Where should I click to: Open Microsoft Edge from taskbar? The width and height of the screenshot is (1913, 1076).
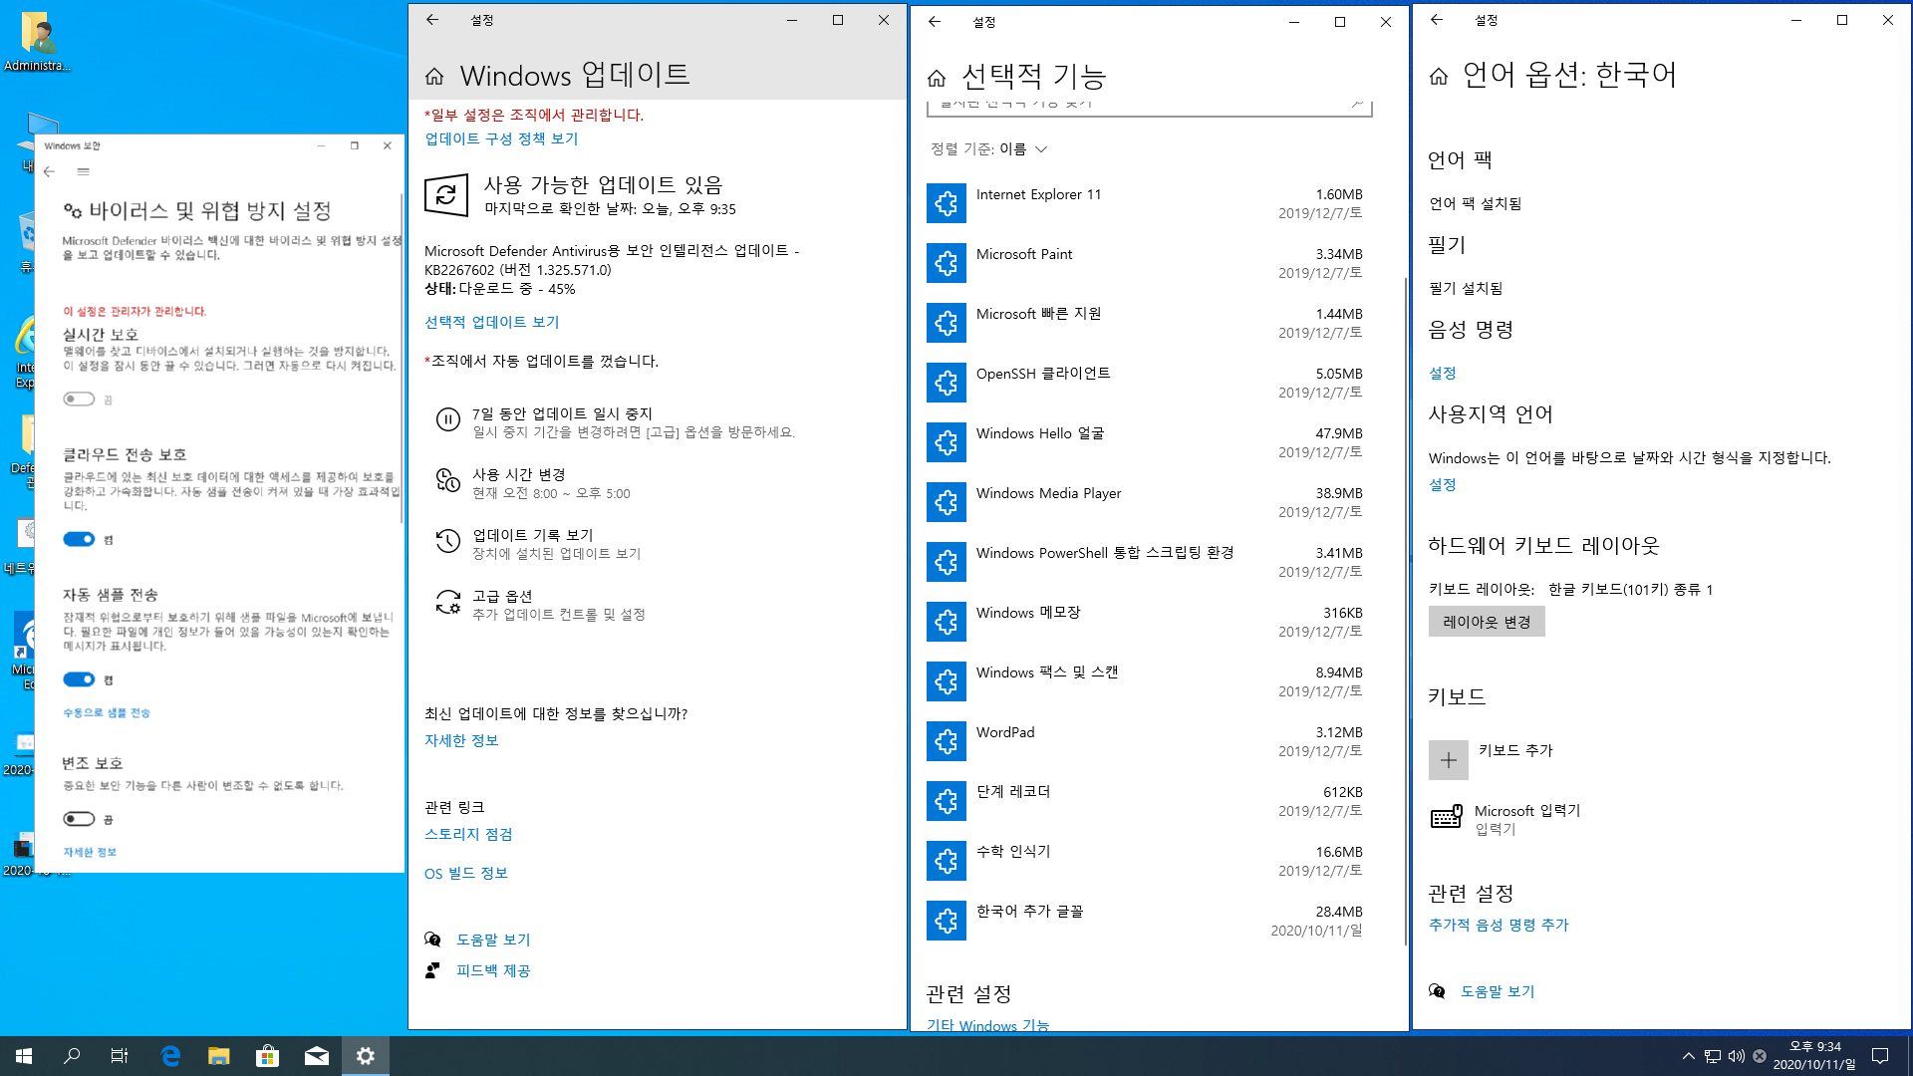pyautogui.click(x=170, y=1056)
